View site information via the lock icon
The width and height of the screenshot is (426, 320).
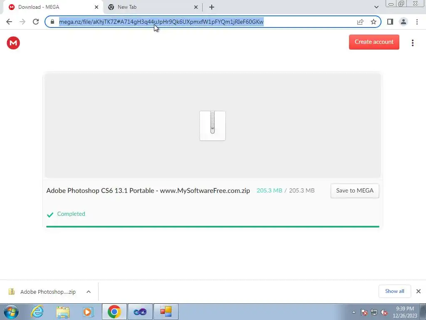pyautogui.click(x=52, y=22)
